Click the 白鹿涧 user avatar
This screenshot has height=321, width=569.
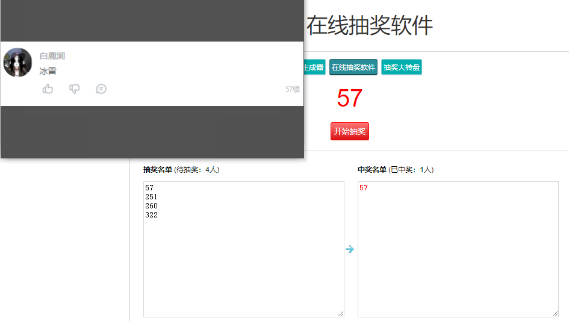17,63
